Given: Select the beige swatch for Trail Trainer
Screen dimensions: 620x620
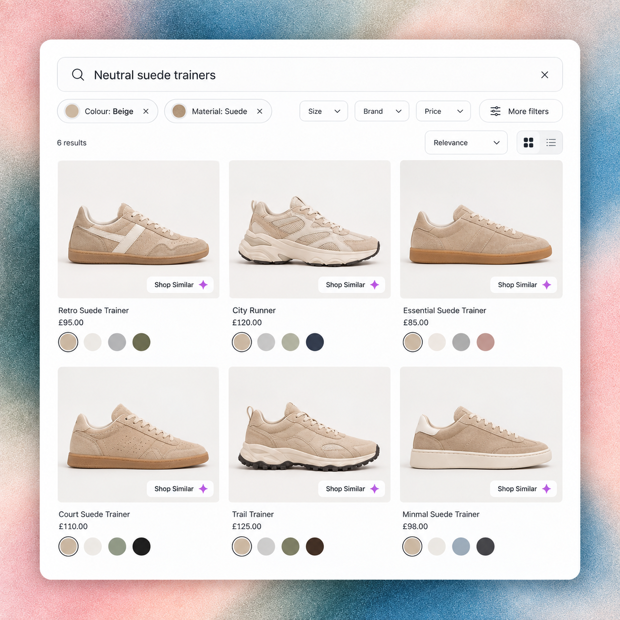Looking at the screenshot, I should 242,546.
